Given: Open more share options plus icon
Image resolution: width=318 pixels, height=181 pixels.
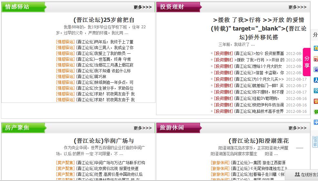Looking at the screenshot, I should [316, 122].
